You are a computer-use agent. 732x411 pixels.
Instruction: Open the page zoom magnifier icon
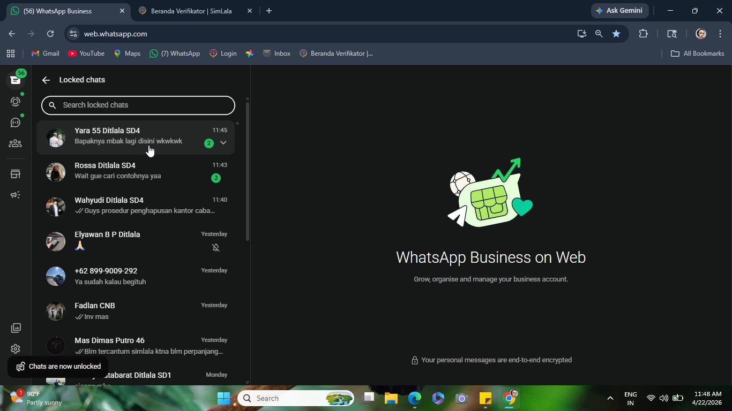point(599,34)
